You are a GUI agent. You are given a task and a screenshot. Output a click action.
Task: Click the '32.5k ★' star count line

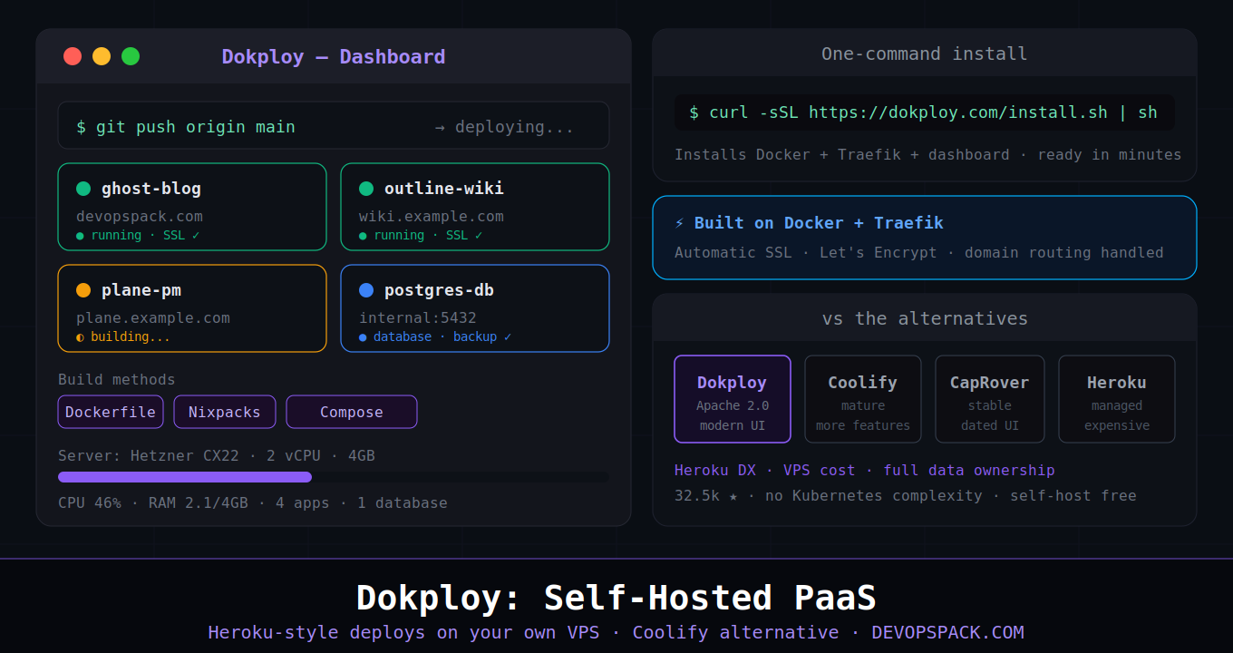[906, 496]
